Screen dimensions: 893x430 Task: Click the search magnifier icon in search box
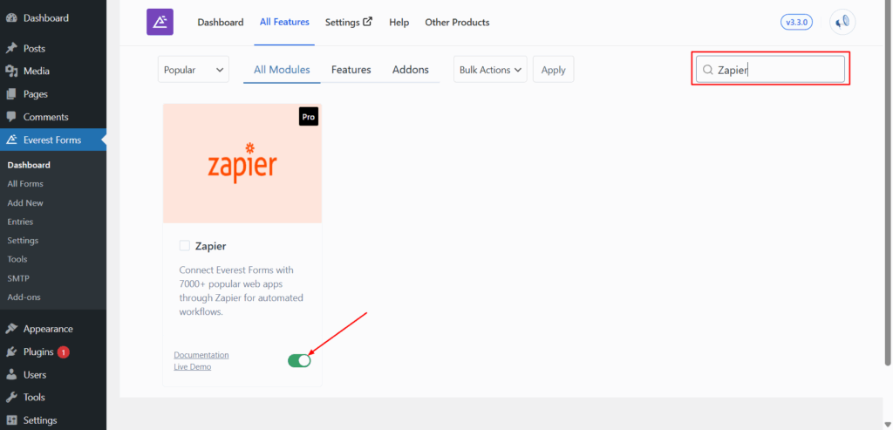(x=708, y=70)
